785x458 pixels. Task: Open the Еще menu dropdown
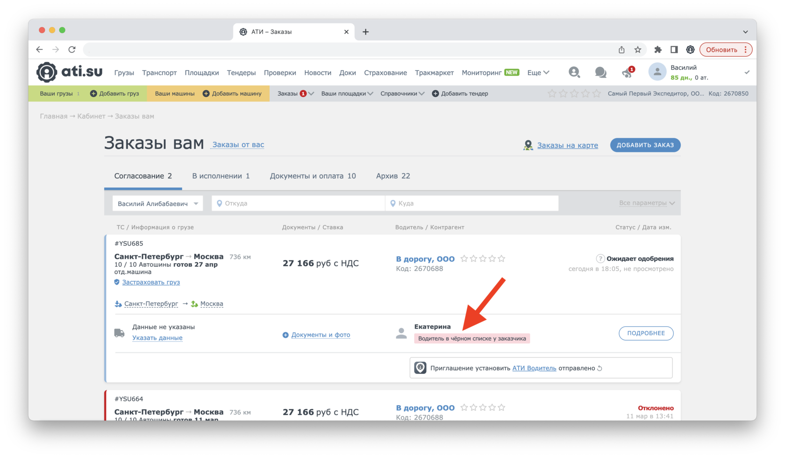click(x=538, y=72)
